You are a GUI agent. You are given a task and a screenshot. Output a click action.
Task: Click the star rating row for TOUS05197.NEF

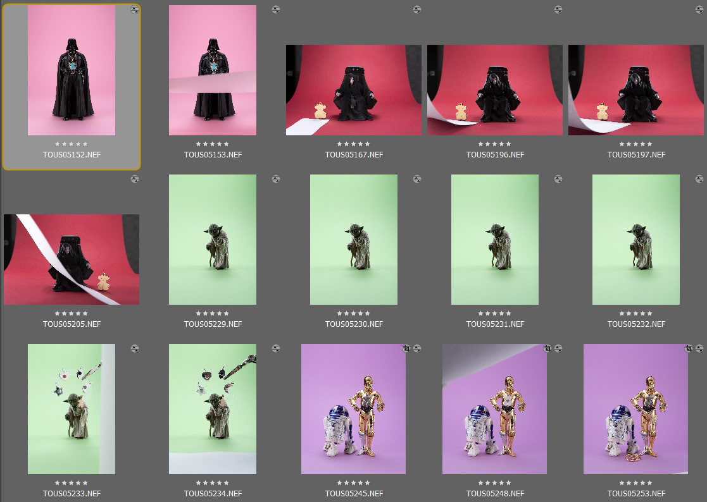click(635, 144)
